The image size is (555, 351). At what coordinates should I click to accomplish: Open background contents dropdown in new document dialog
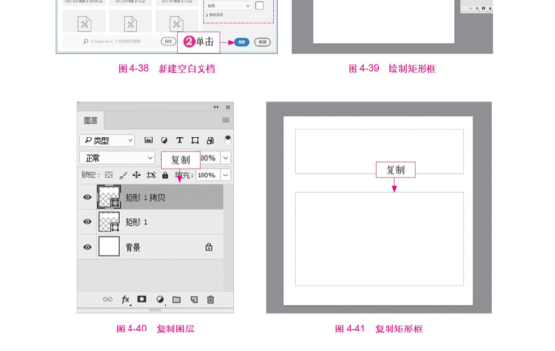pos(229,6)
